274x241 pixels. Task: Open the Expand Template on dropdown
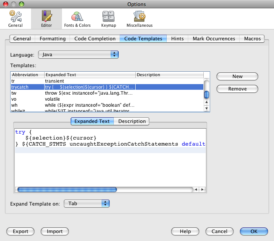coord(87,204)
